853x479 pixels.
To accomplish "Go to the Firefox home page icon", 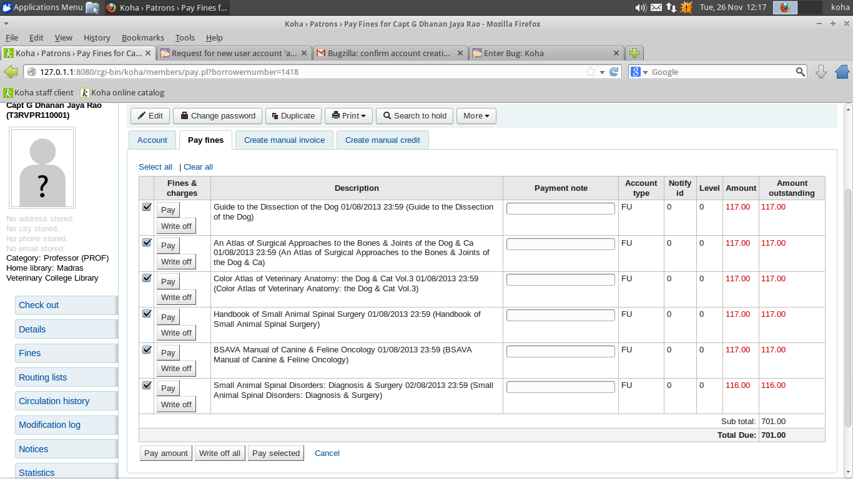I will (842, 72).
